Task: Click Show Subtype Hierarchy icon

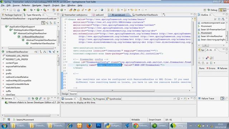Action: pyautogui.click(x=51, y=23)
